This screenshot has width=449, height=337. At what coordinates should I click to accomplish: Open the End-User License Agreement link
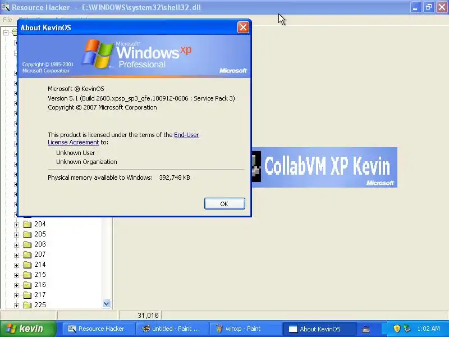click(x=123, y=138)
